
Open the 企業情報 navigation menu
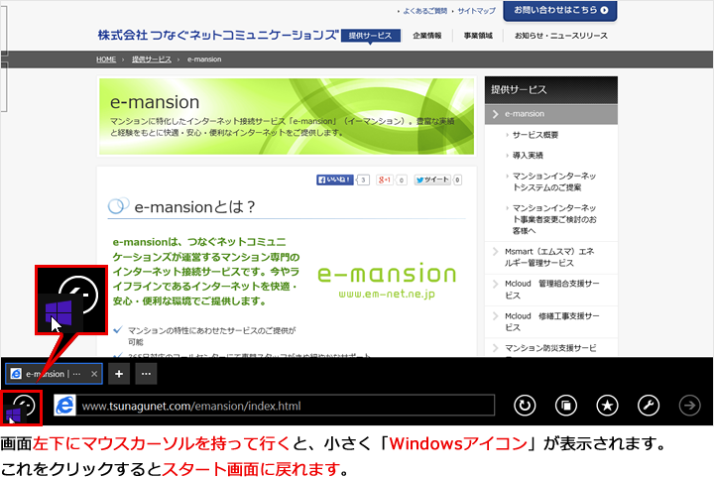[x=426, y=36]
